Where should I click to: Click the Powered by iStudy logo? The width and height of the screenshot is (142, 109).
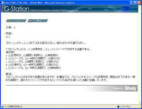[x=124, y=88]
